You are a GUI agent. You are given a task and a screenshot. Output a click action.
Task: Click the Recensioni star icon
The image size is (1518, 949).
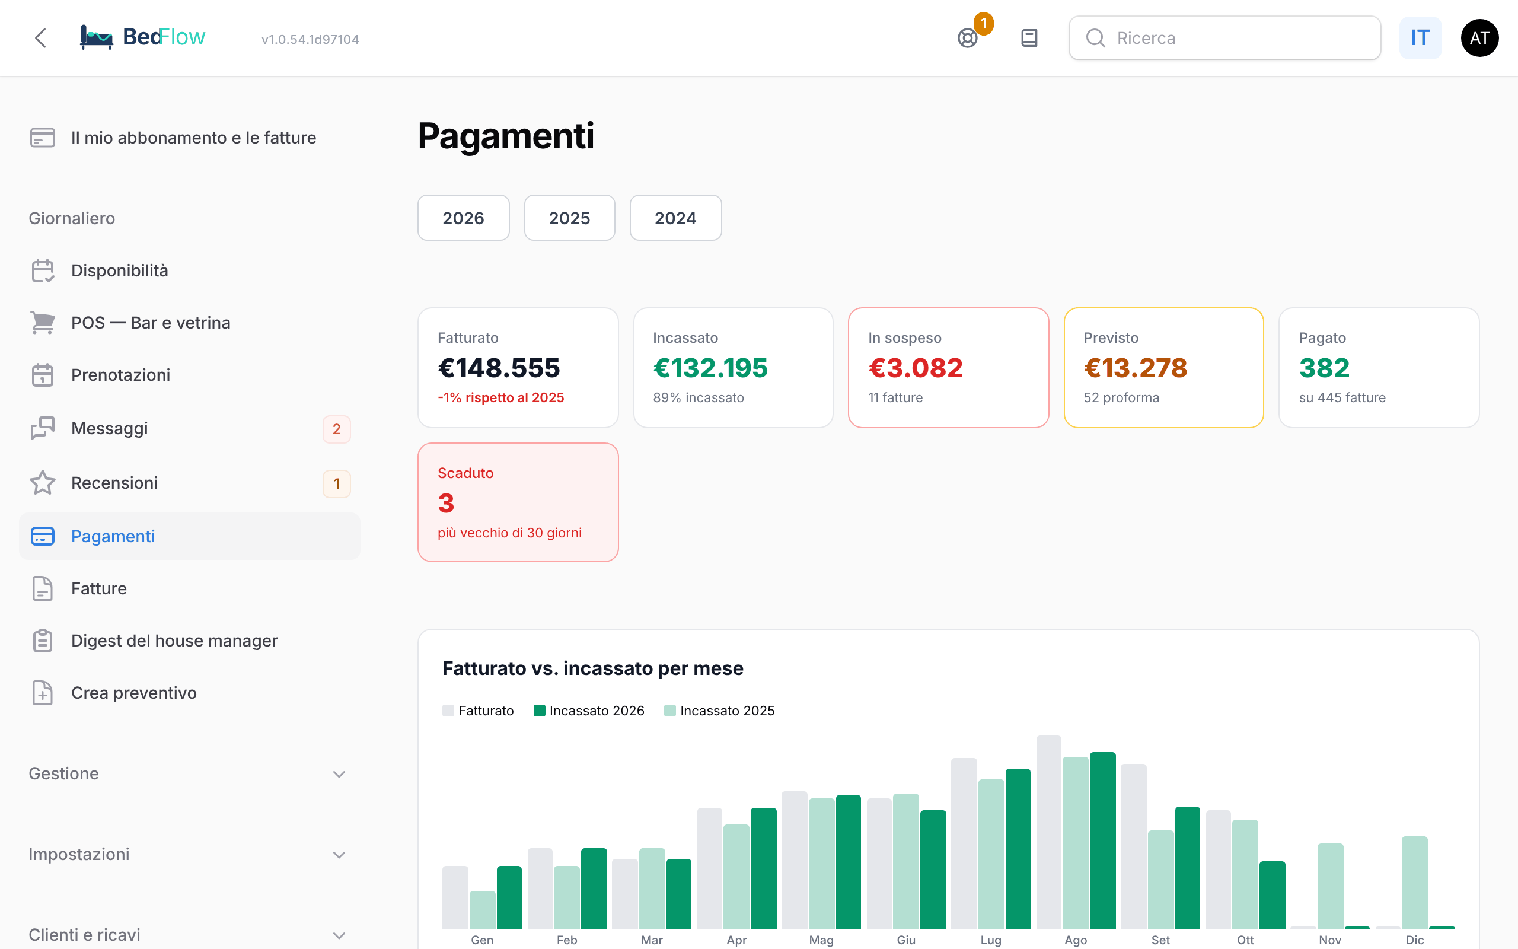point(43,483)
